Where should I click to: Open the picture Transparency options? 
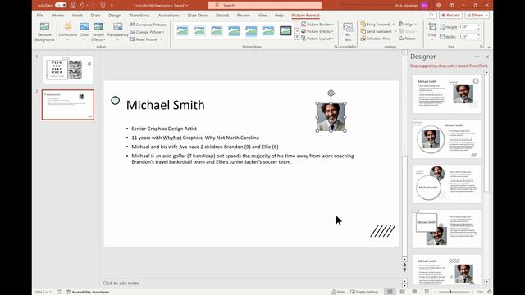coord(117,32)
